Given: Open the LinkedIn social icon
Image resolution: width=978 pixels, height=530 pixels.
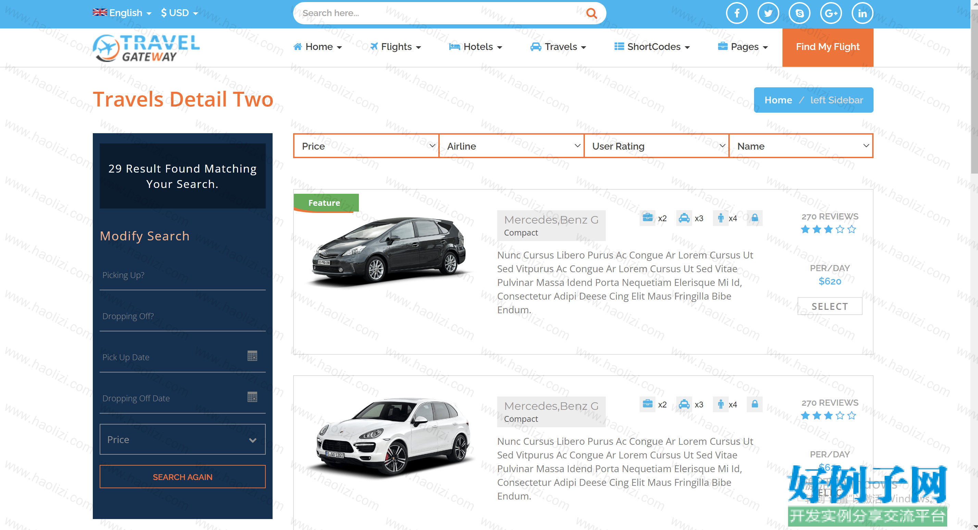Looking at the screenshot, I should click(x=862, y=13).
